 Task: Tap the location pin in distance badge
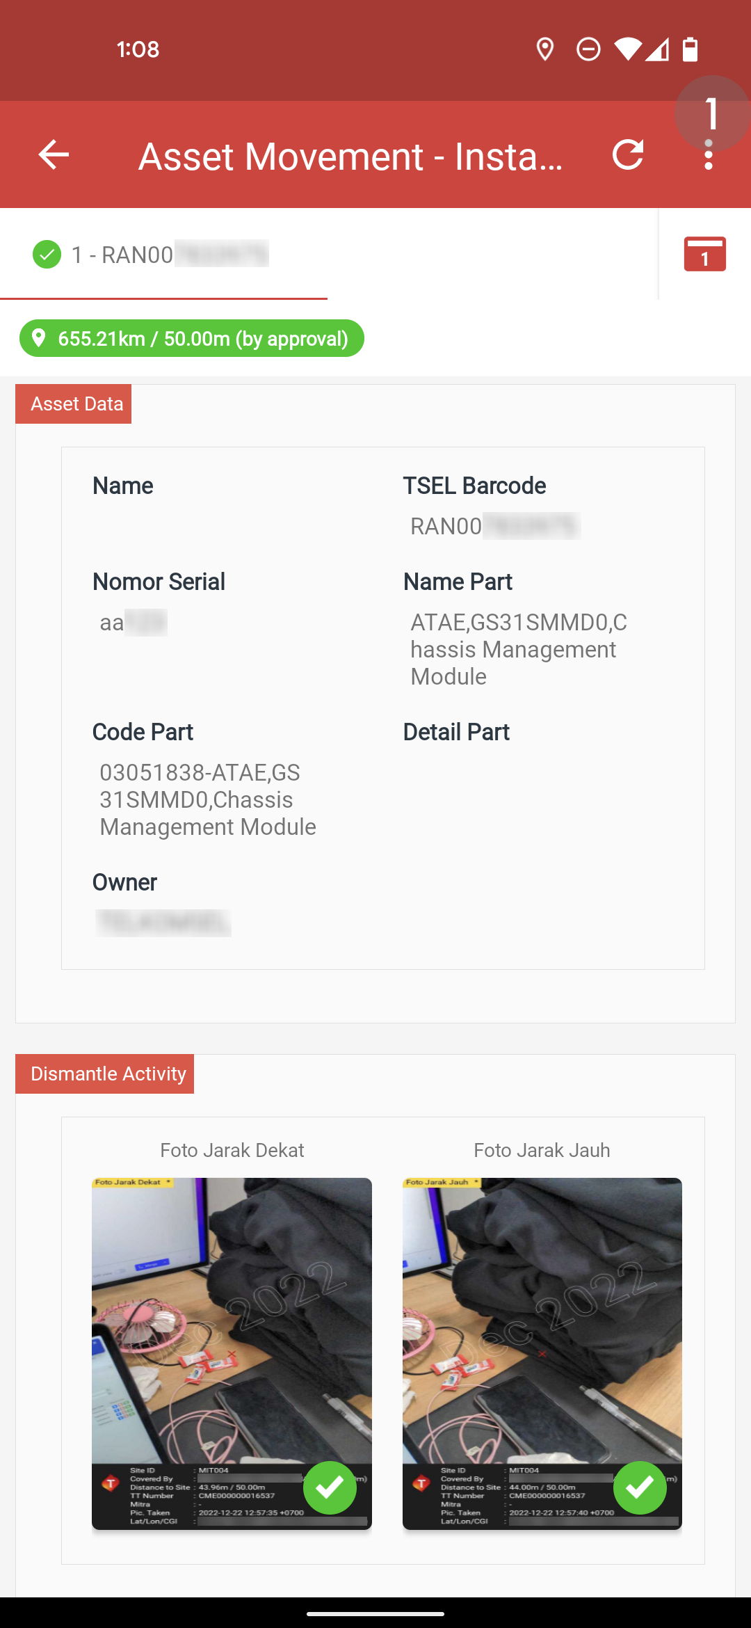click(39, 338)
